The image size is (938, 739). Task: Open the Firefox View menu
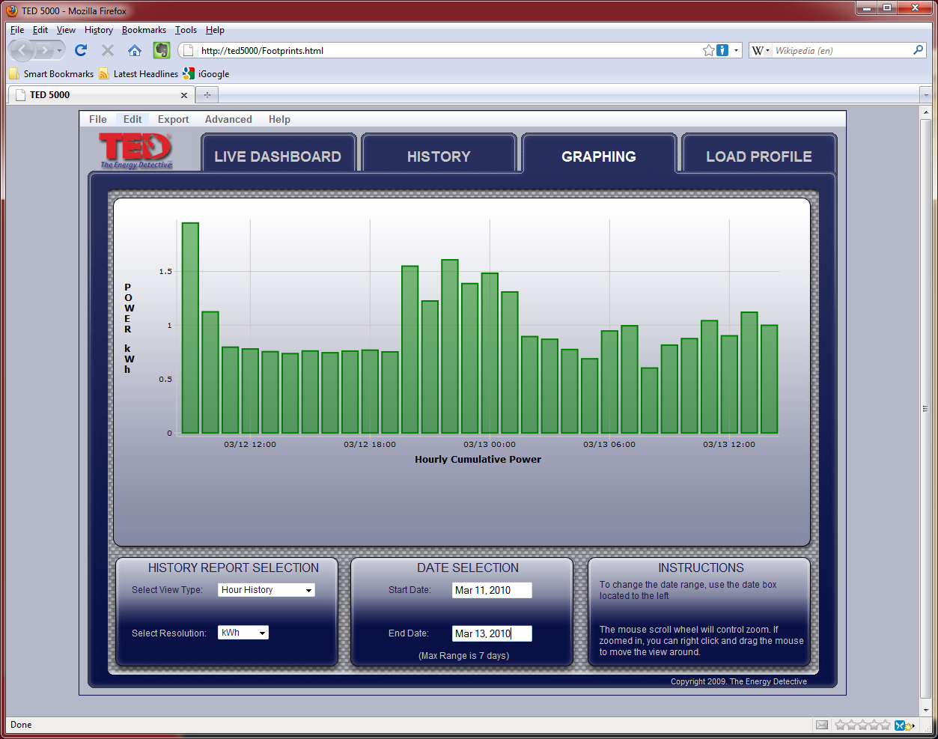[x=66, y=30]
